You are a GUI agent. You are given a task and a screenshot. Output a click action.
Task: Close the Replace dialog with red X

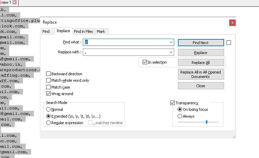pyautogui.click(x=232, y=23)
